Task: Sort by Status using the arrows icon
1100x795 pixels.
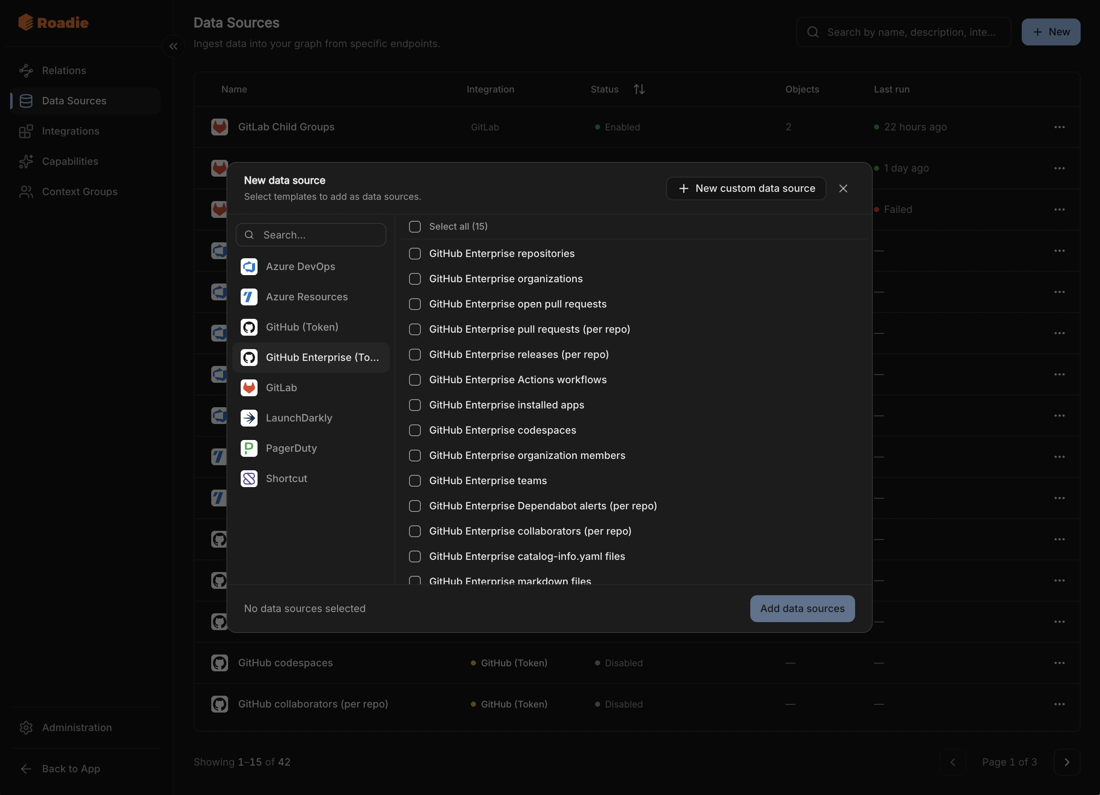Action: 639,89
